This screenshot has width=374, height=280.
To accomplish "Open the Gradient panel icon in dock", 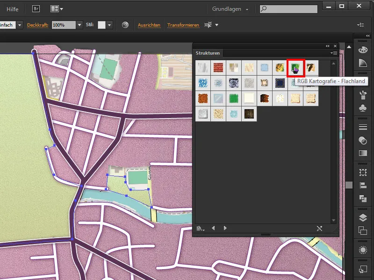I will point(363,153).
